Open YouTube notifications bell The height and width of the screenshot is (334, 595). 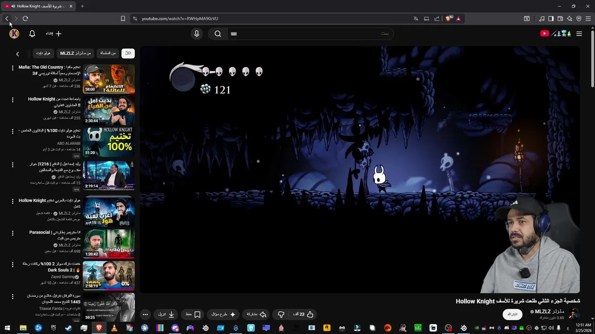pyautogui.click(x=32, y=33)
